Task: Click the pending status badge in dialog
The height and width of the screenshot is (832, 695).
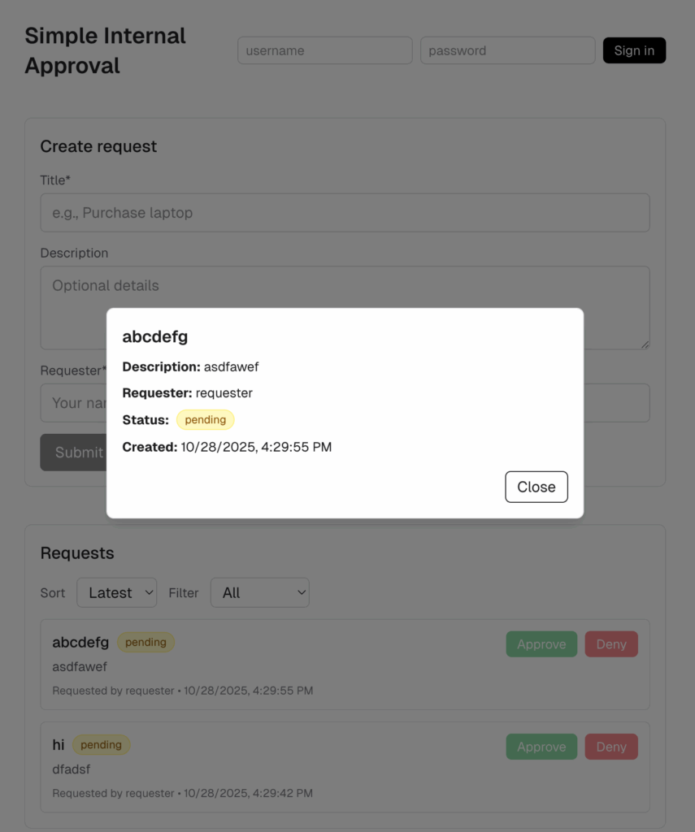Action: [x=205, y=420]
